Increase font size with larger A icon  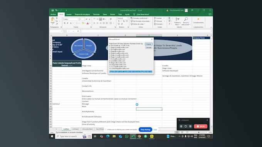(x=87, y=19)
